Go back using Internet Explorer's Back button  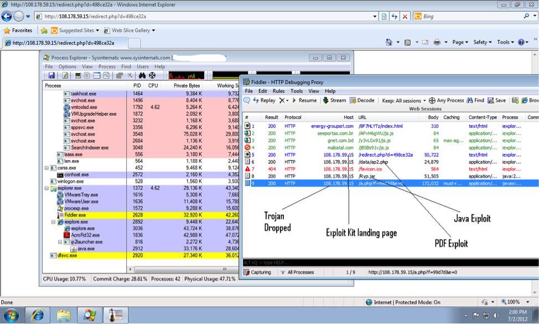[x=7, y=16]
